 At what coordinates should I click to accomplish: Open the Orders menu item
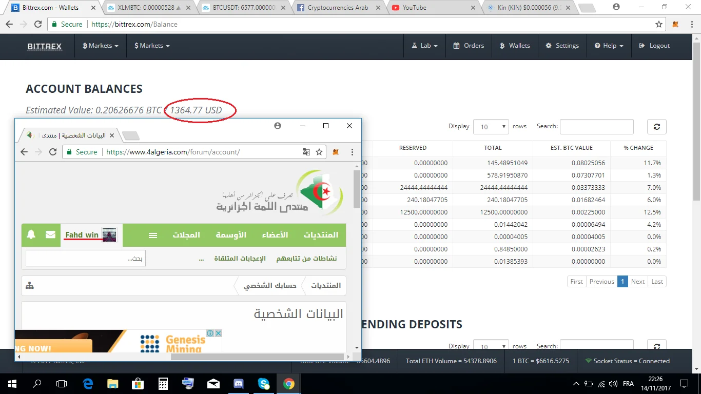pos(469,46)
